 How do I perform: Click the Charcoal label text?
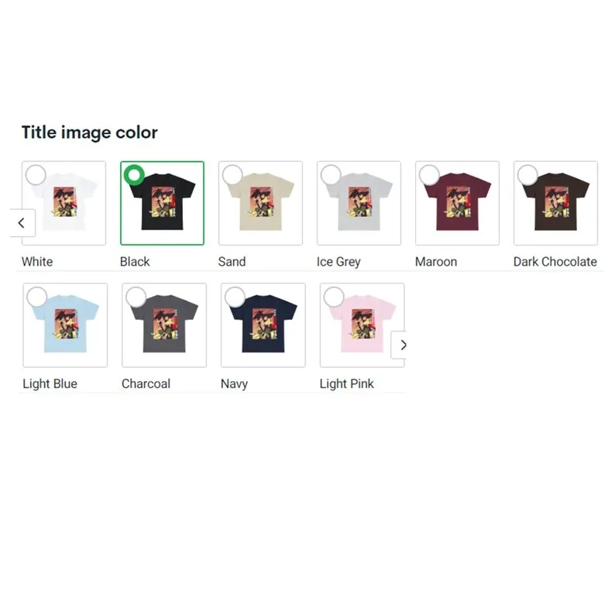coord(146,383)
